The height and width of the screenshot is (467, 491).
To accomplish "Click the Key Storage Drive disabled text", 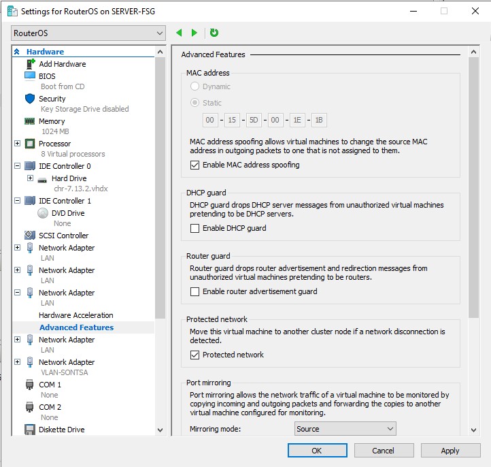I will (85, 109).
